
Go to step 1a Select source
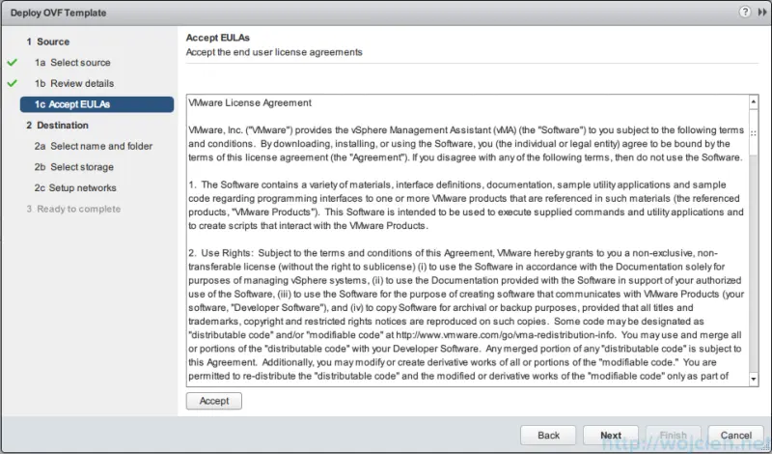pos(72,63)
